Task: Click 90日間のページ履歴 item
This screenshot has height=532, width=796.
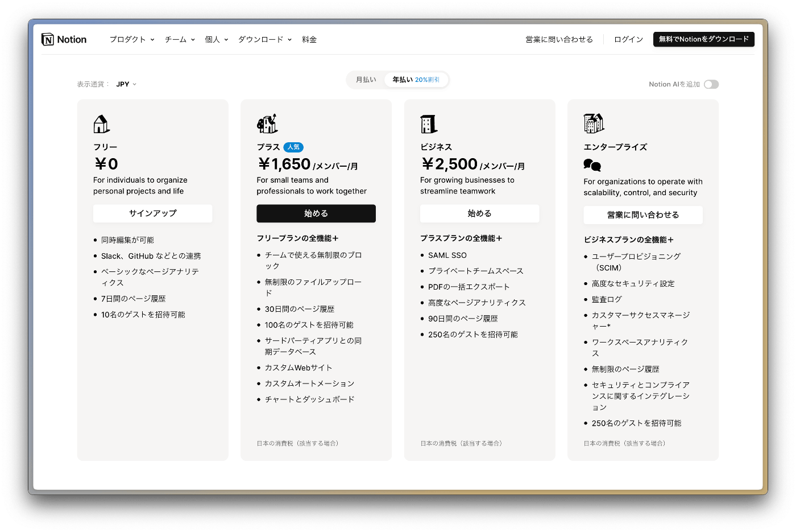Action: tap(463, 319)
